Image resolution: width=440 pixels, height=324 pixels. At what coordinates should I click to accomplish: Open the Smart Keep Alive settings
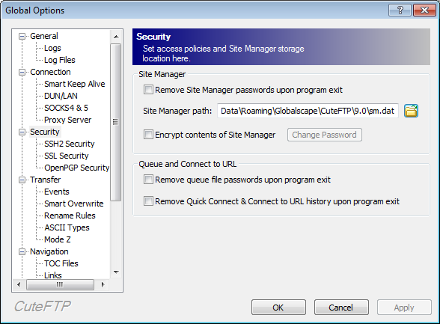tap(74, 84)
